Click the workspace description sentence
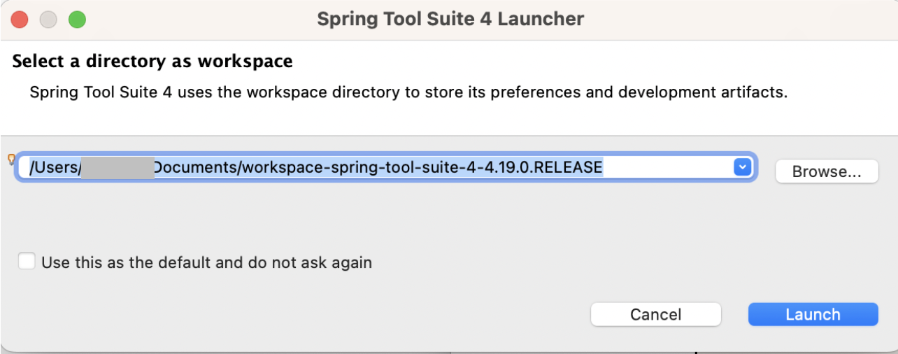 click(x=408, y=92)
